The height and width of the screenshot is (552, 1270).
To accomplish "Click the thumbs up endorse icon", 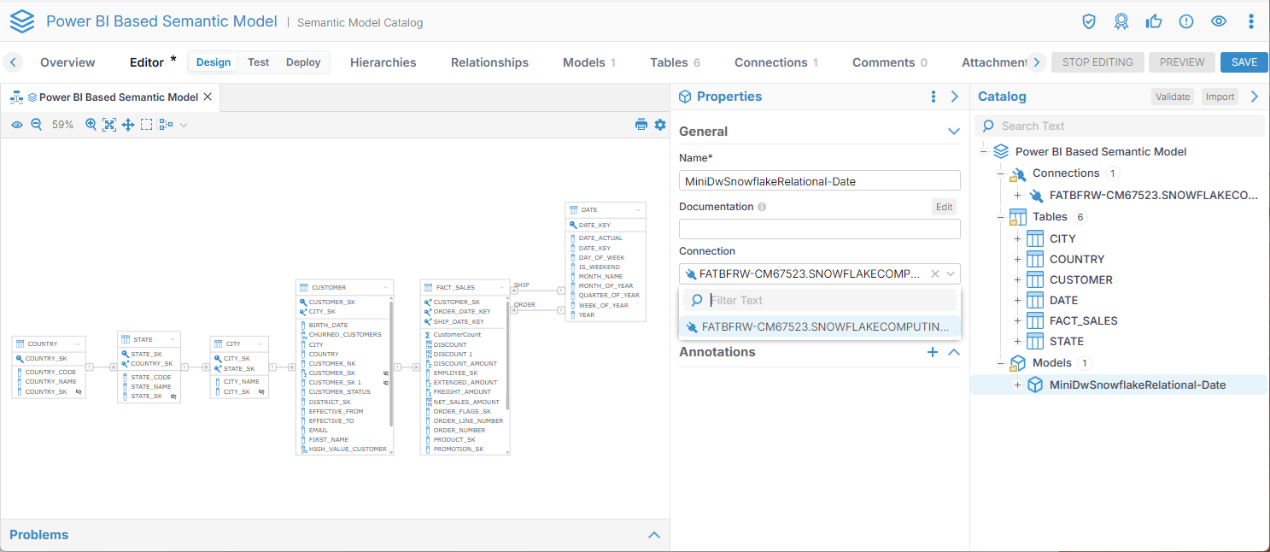I will 1154,21.
